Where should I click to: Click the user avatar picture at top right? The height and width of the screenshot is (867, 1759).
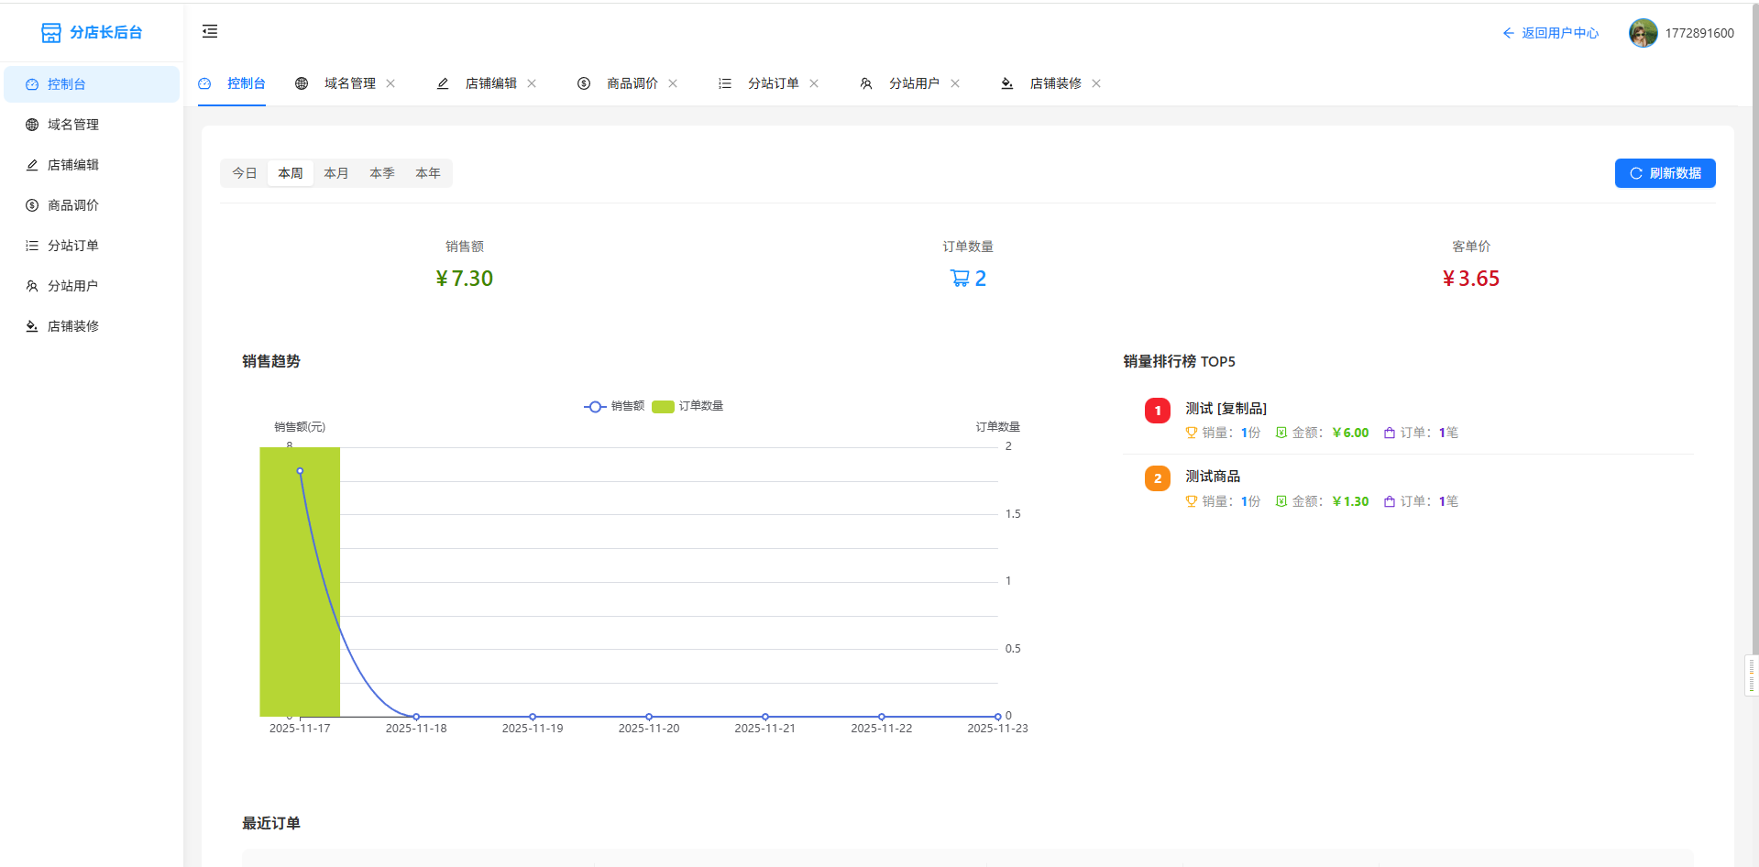[x=1643, y=33]
